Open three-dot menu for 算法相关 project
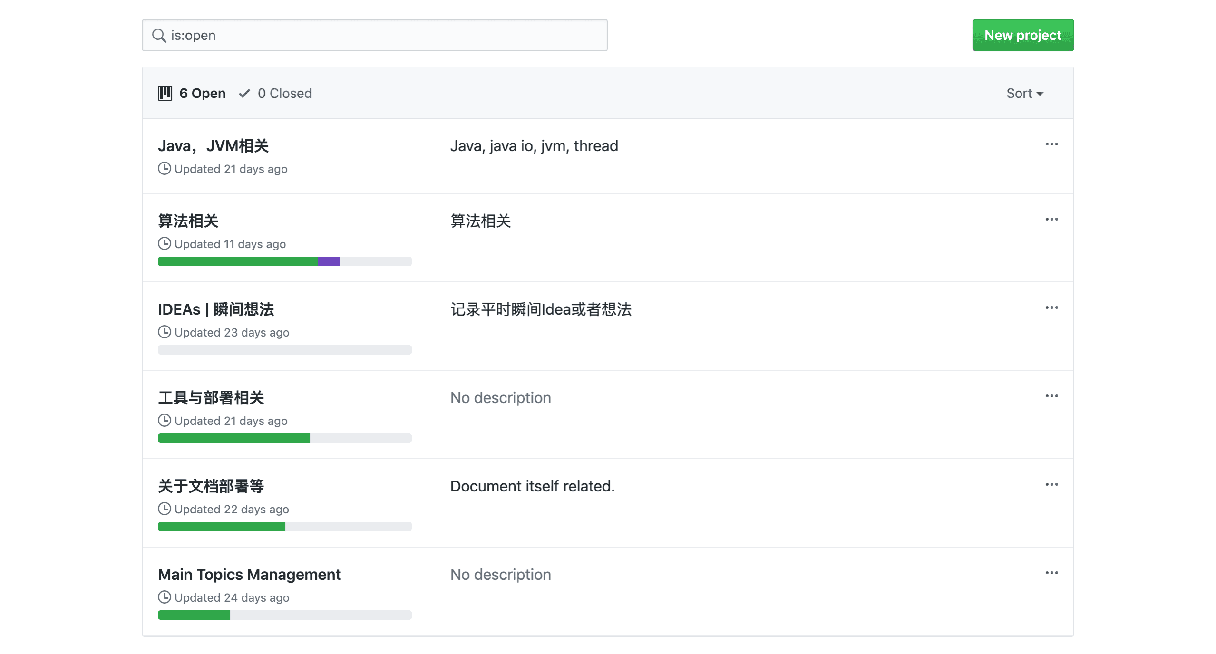The image size is (1216, 654). 1051,219
